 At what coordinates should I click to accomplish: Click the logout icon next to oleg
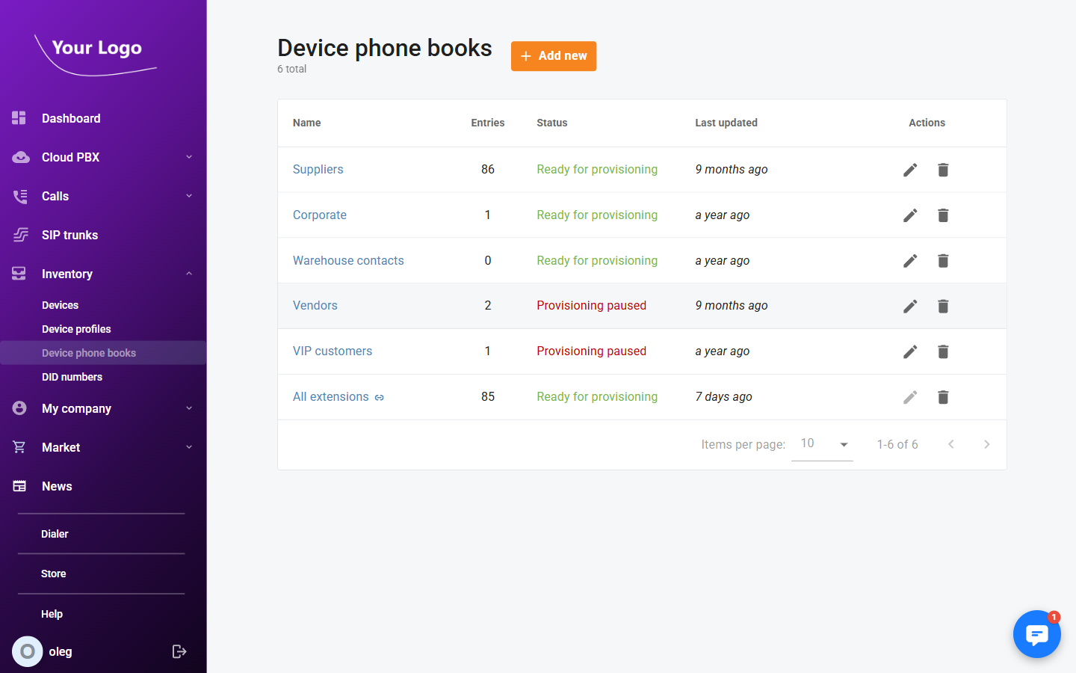[179, 651]
